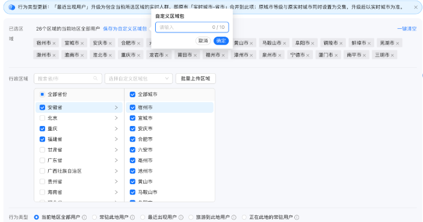Screen dimensions: 423x222
Task: Expand the 广西壮族自治区 row chevron
Action: (x=116, y=171)
